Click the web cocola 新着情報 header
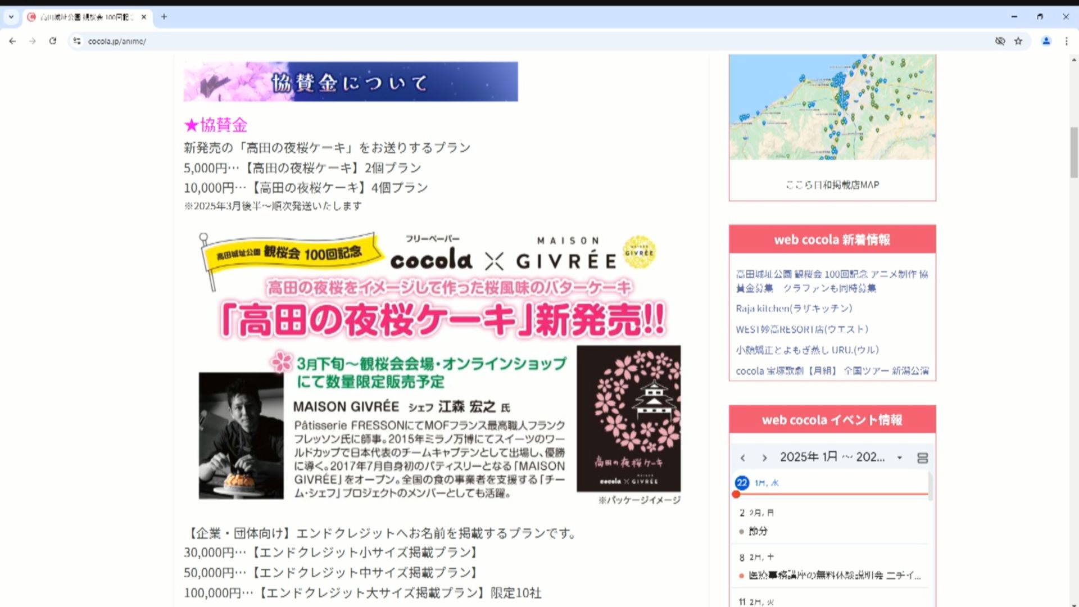The height and width of the screenshot is (607, 1079). [x=832, y=239]
